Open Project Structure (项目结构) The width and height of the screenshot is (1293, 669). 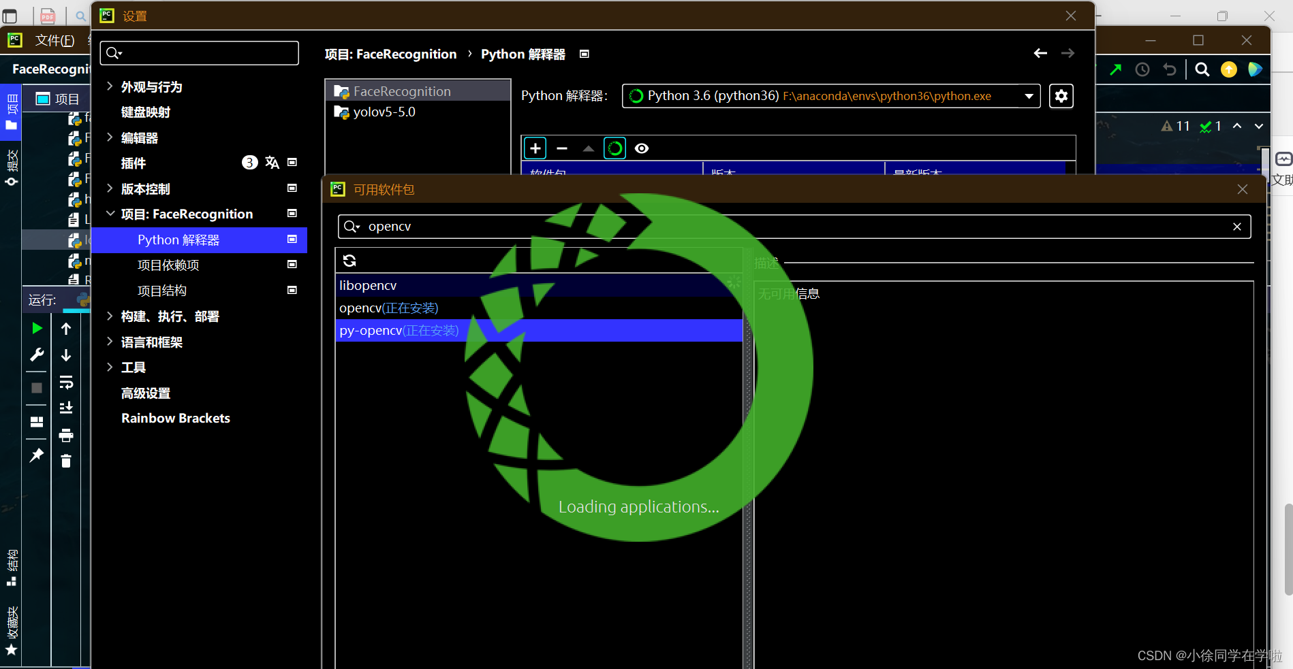pyautogui.click(x=162, y=291)
